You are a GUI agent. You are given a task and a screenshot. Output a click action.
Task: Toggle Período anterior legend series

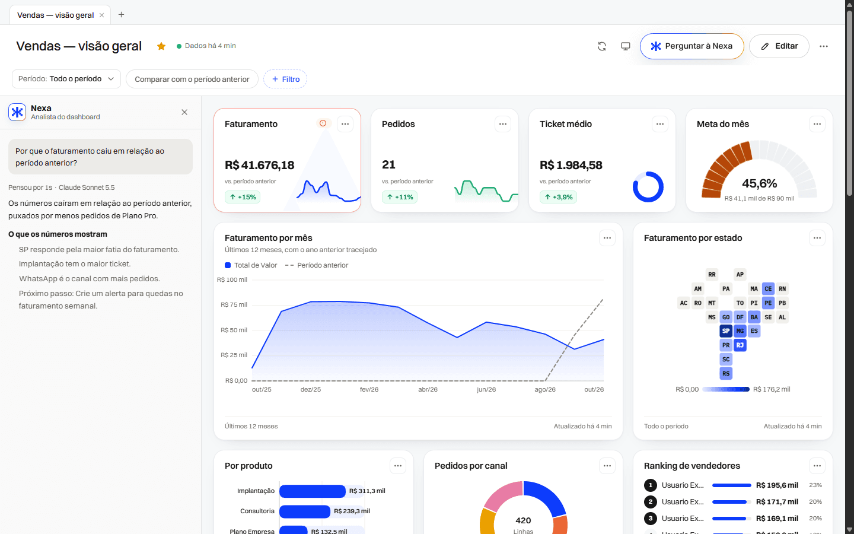[x=317, y=265]
